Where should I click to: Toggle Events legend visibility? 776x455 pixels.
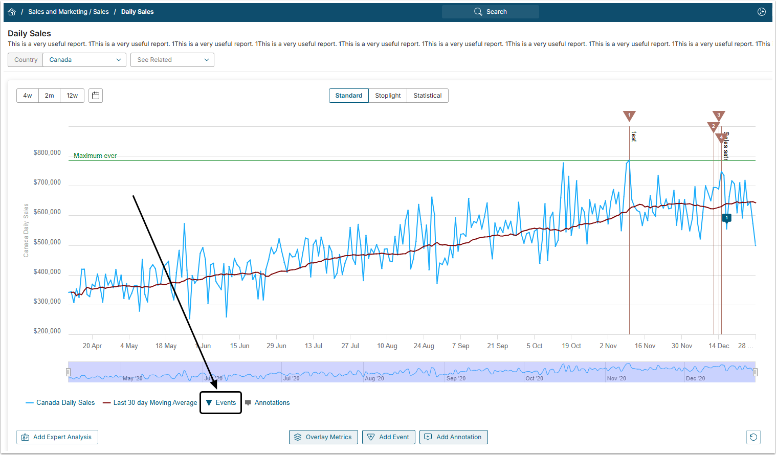coord(221,403)
